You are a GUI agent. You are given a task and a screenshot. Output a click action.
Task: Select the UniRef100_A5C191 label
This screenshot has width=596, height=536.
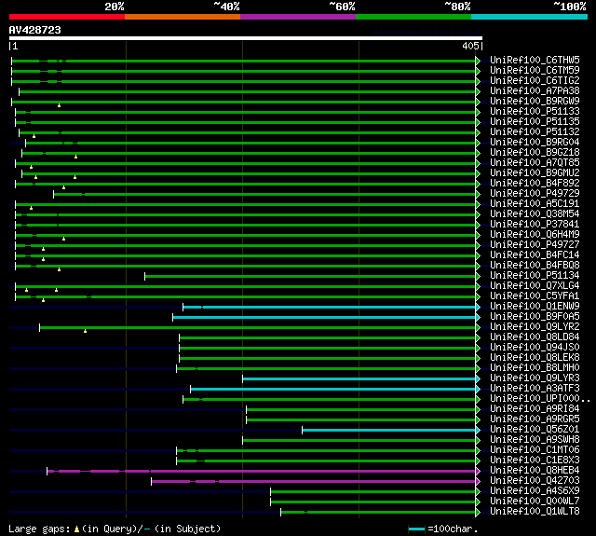pyautogui.click(x=535, y=204)
